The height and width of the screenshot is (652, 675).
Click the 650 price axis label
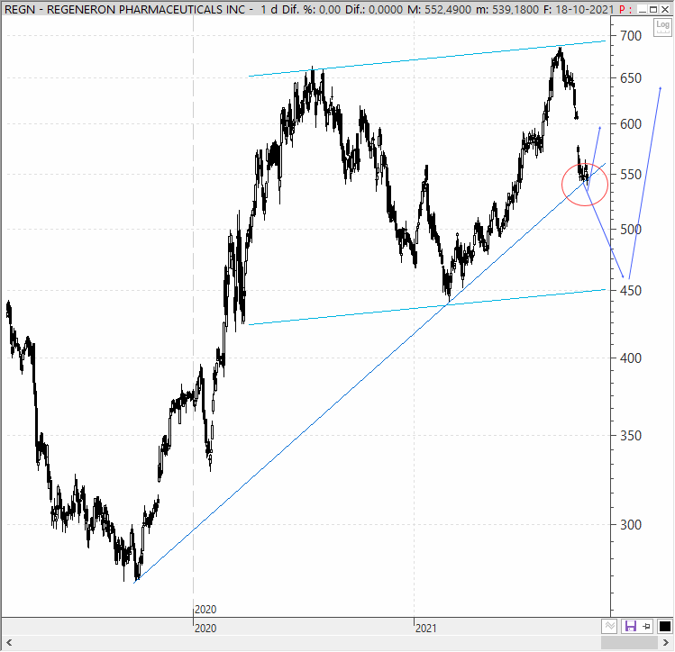click(x=631, y=78)
